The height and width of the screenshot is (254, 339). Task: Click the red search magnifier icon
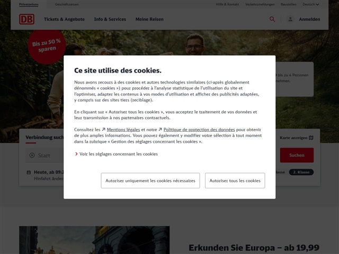(x=272, y=19)
